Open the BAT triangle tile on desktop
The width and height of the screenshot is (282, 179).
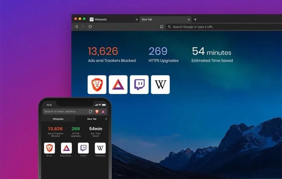pyautogui.click(x=118, y=85)
